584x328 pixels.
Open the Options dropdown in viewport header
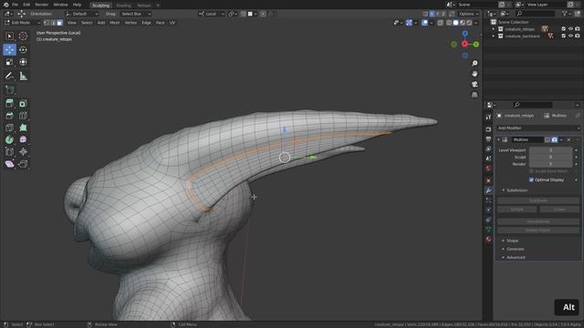click(x=468, y=14)
